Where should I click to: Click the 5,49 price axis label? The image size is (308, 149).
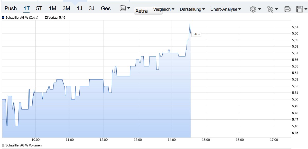click(295, 106)
